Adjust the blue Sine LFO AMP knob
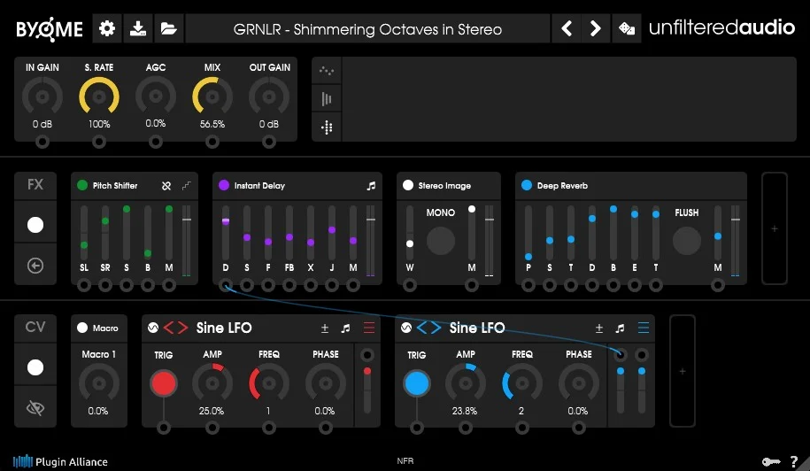This screenshot has height=471, width=810. [466, 383]
